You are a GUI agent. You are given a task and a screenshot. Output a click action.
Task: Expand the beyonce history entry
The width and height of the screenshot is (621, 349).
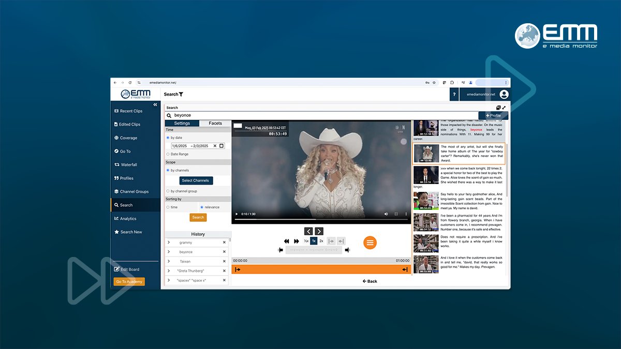pyautogui.click(x=169, y=252)
